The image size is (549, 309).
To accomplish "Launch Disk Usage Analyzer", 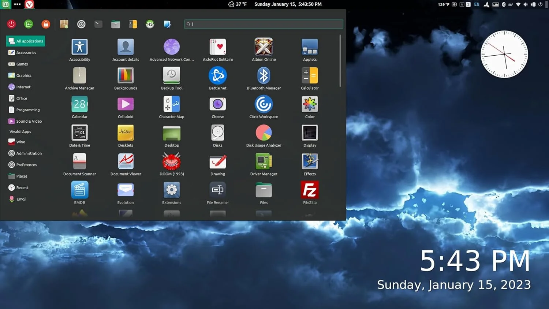I will coord(264,133).
